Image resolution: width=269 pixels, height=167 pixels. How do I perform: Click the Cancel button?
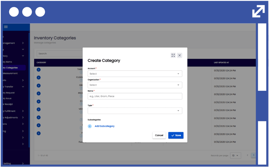pyautogui.click(x=159, y=135)
